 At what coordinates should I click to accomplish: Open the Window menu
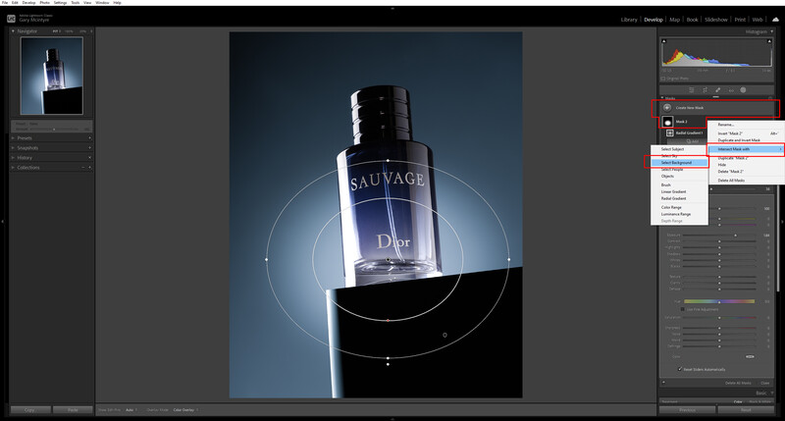102,3
